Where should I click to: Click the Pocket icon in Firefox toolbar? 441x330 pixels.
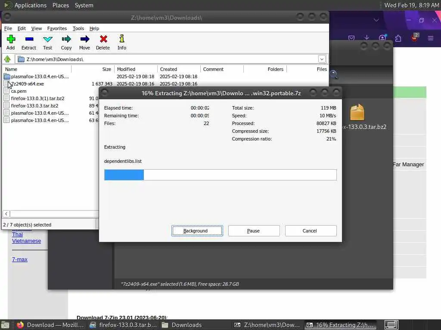[351, 38]
